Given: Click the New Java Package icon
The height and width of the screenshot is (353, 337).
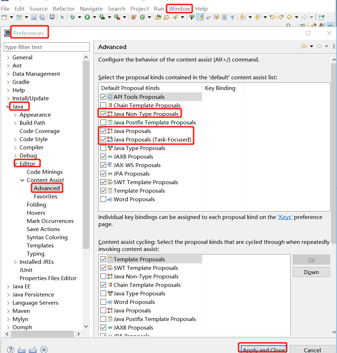Looking at the screenshot, I should (134, 17).
